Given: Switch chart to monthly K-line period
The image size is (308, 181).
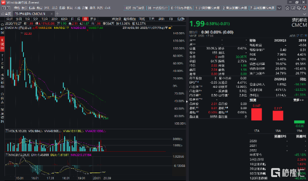Looking at the screenshot, I should click(x=85, y=19).
